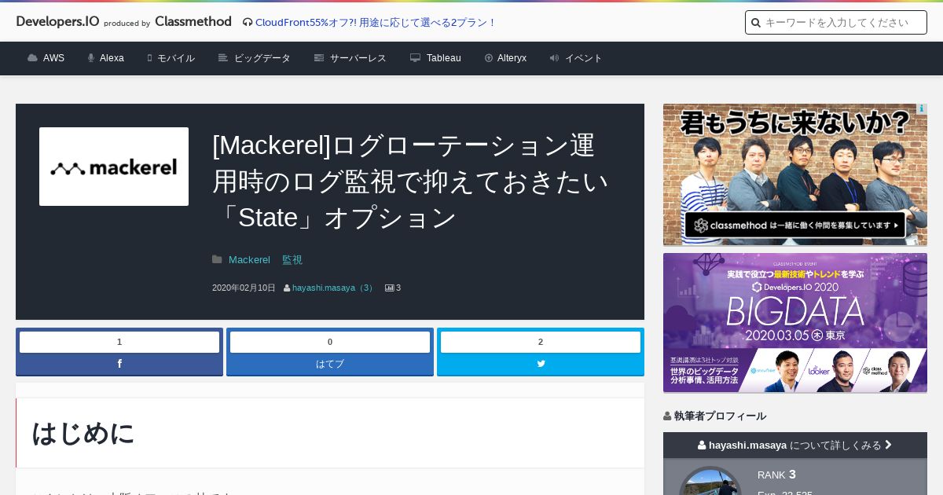943x495 pixels.
Task: Open the イベント menu item
Action: 584,58
